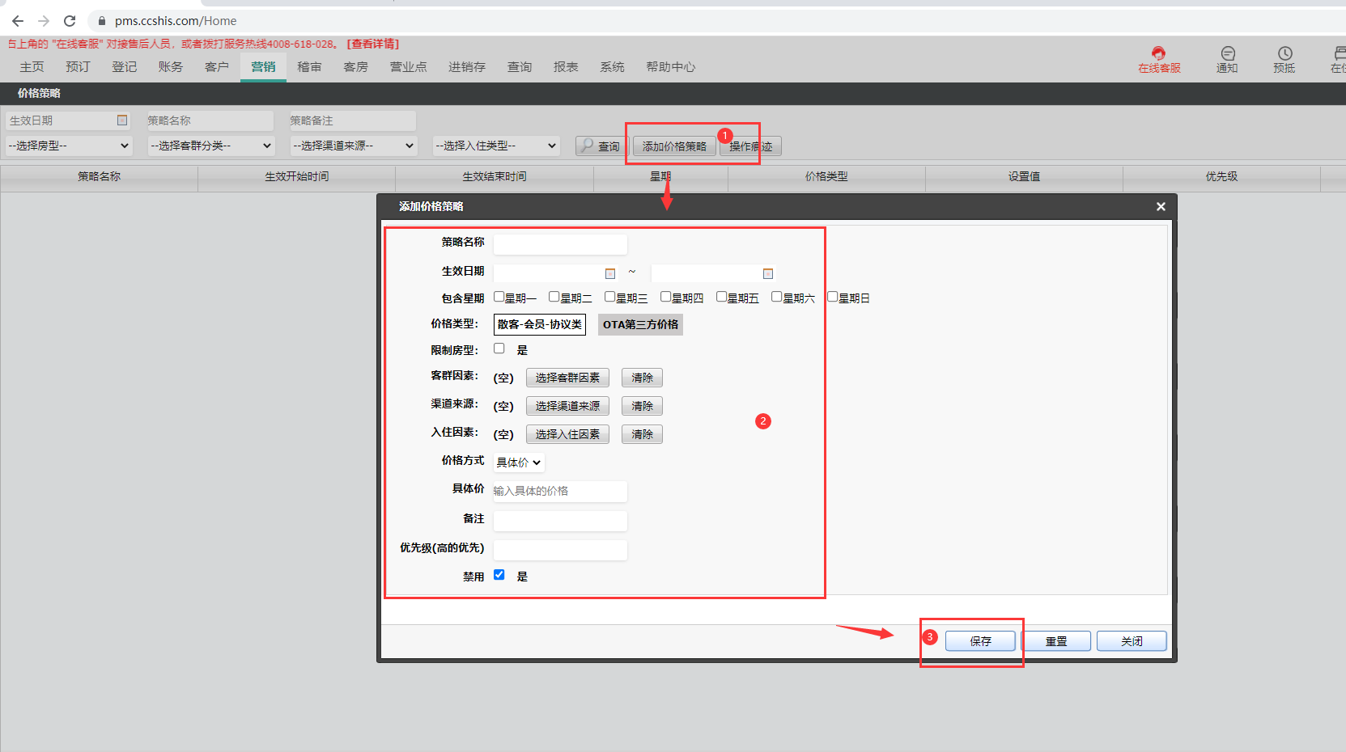Expand the 选择客群分类 dropdown
The width and height of the screenshot is (1346, 752).
pyautogui.click(x=211, y=146)
